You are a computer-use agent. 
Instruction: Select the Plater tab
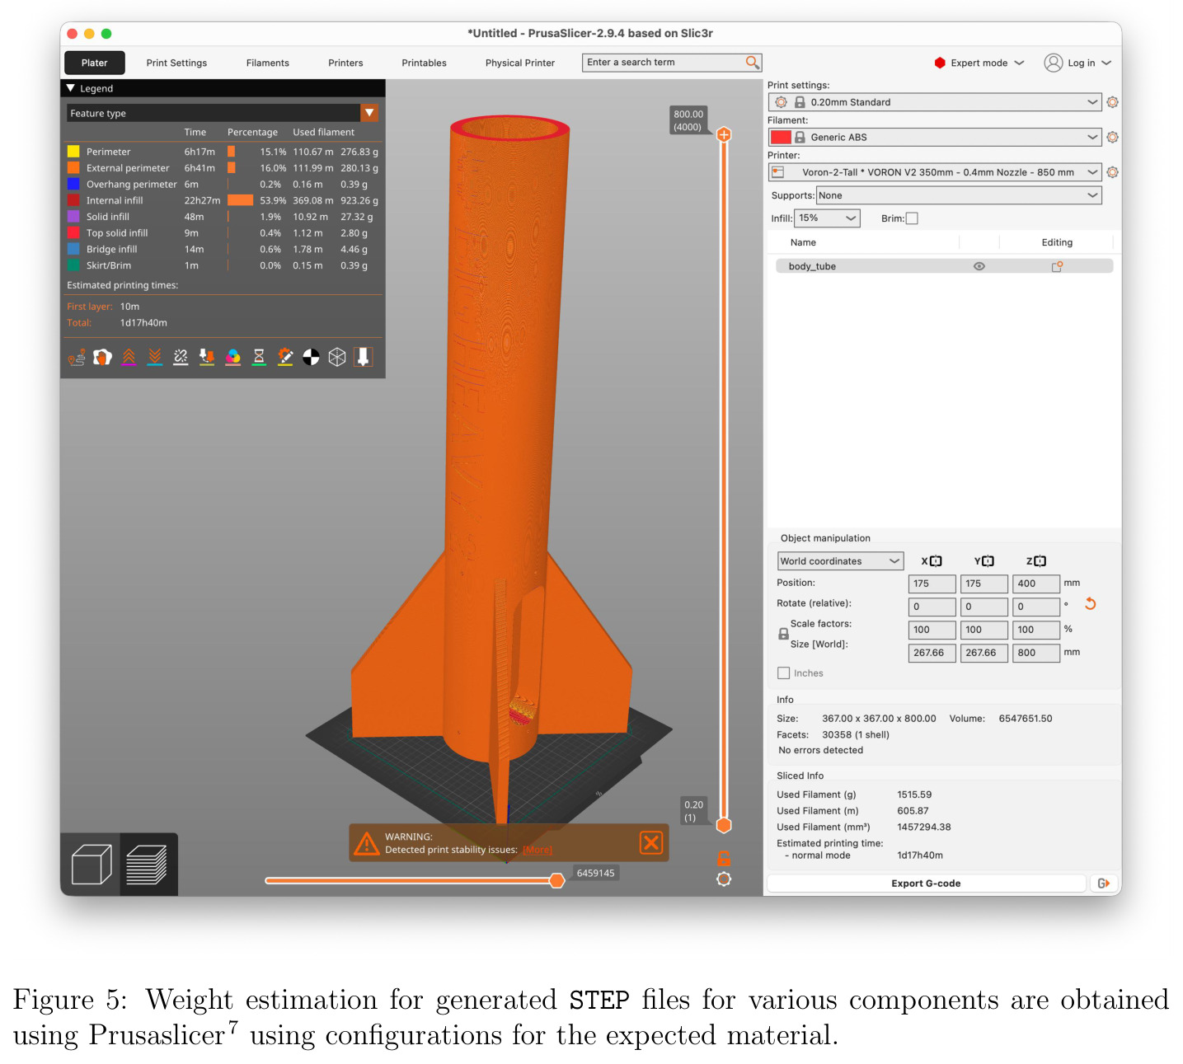pyautogui.click(x=95, y=63)
